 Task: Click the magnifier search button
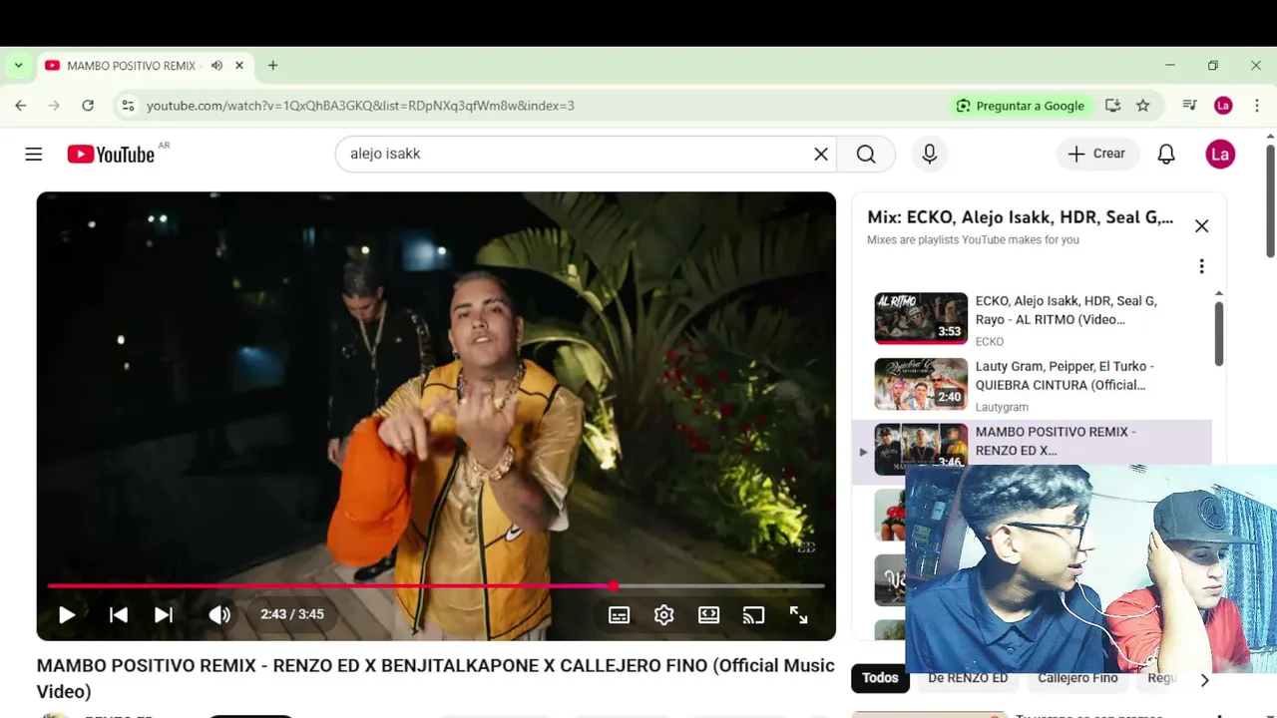tap(866, 155)
